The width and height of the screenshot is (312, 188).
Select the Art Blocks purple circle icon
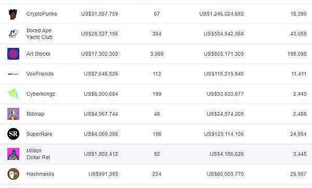click(x=14, y=54)
